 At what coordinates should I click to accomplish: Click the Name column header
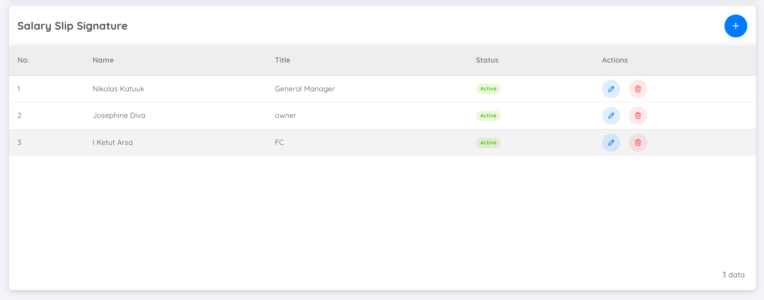[x=103, y=60]
